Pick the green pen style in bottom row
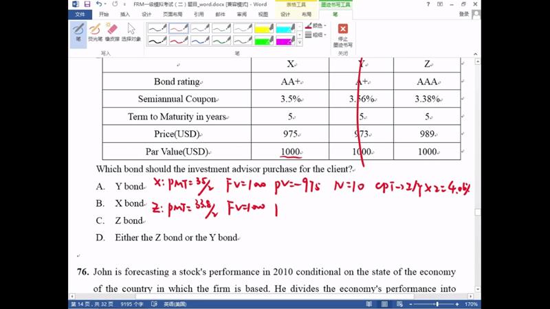 [x=221, y=41]
